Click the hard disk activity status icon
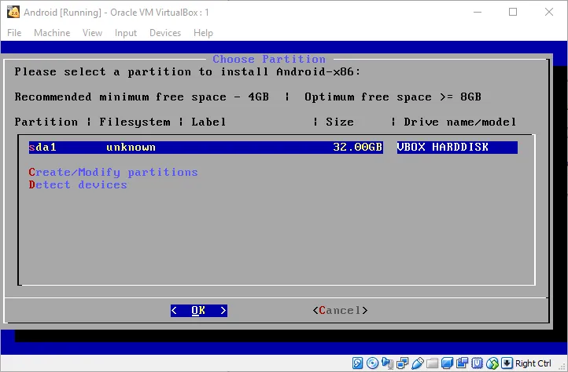This screenshot has height=372, width=568. [357, 363]
